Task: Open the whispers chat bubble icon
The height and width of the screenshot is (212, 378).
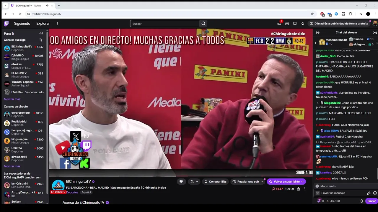Action: [x=295, y=24]
